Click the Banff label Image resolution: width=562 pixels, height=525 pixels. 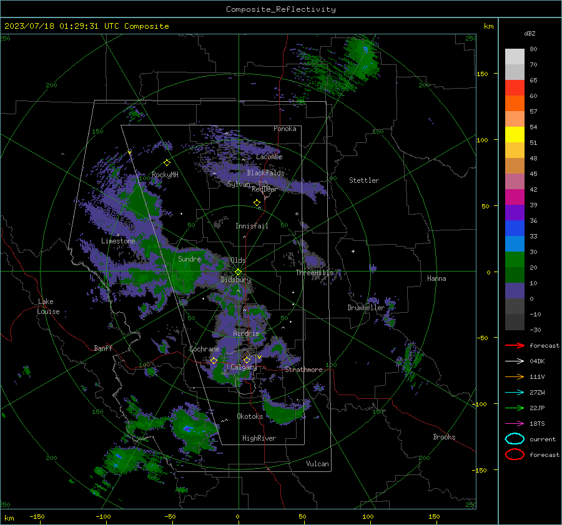(103, 348)
